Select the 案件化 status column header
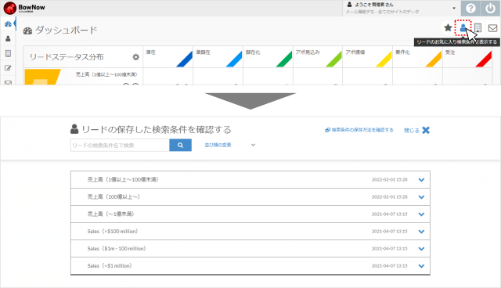The image size is (501, 288). 417,57
